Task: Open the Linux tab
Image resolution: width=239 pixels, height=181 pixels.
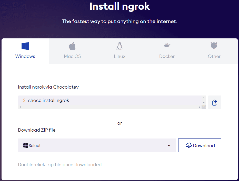Action: coord(120,51)
